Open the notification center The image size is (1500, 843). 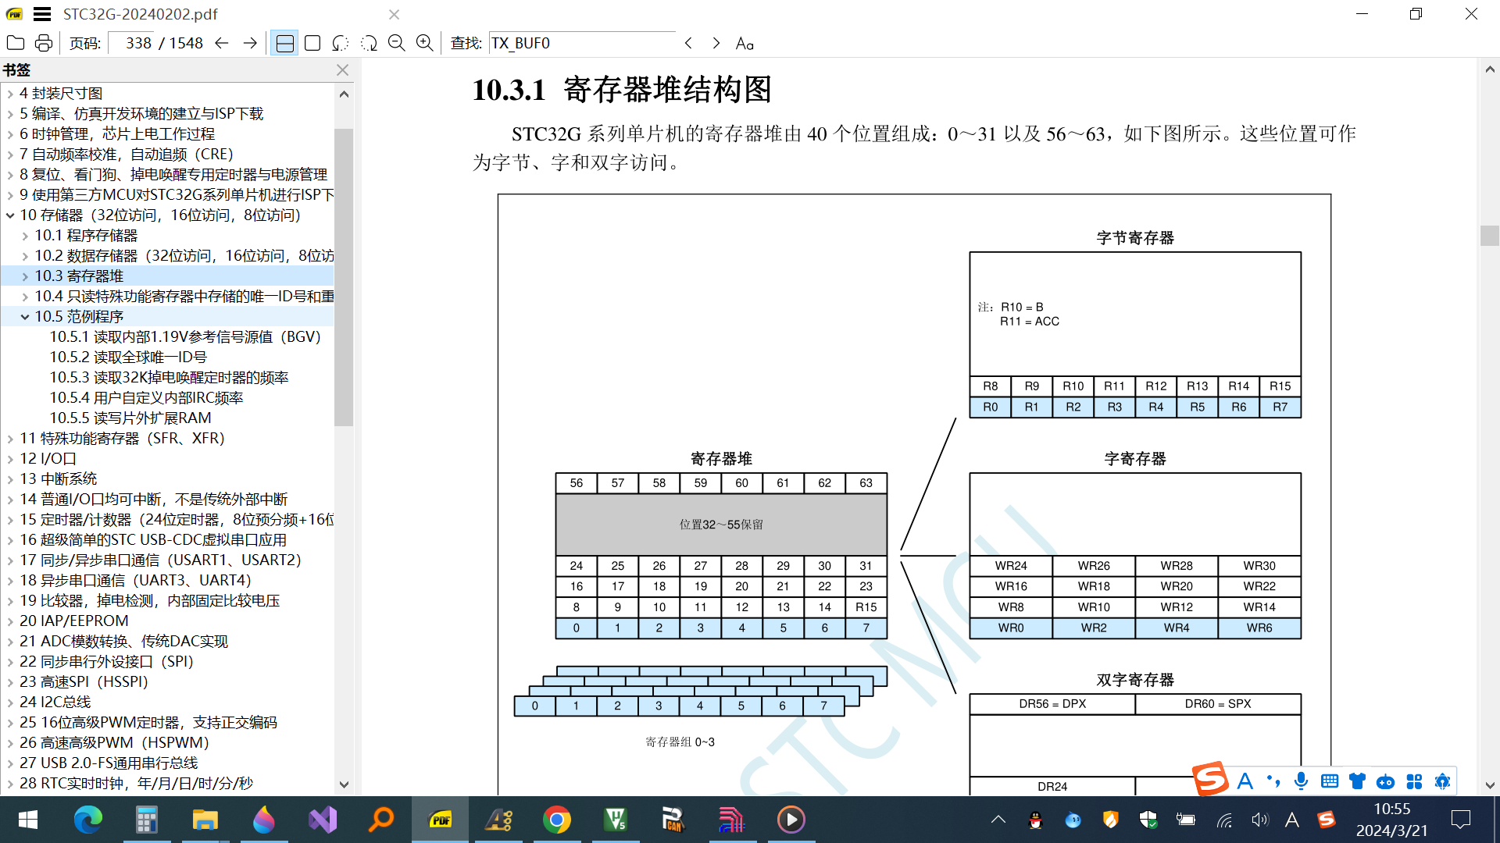coord(1460,820)
